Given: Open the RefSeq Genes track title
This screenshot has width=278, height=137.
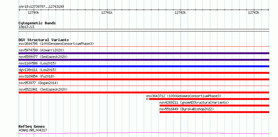Looking at the screenshot, I should tap(32, 127).
